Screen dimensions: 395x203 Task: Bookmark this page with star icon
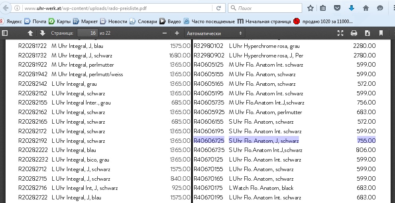coord(310,8)
